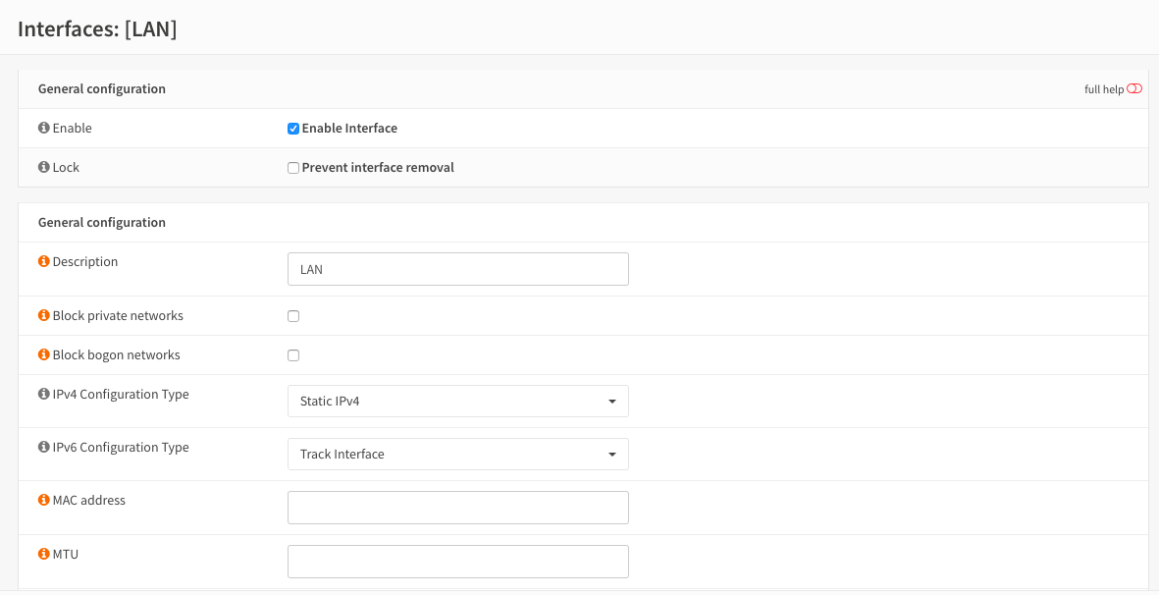Click info icon for Block private networks
The width and height of the screenshot is (1159, 595).
click(43, 316)
